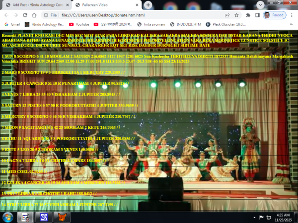298x223 pixels.
Task: Click the Windows Start button
Action: (7, 217)
